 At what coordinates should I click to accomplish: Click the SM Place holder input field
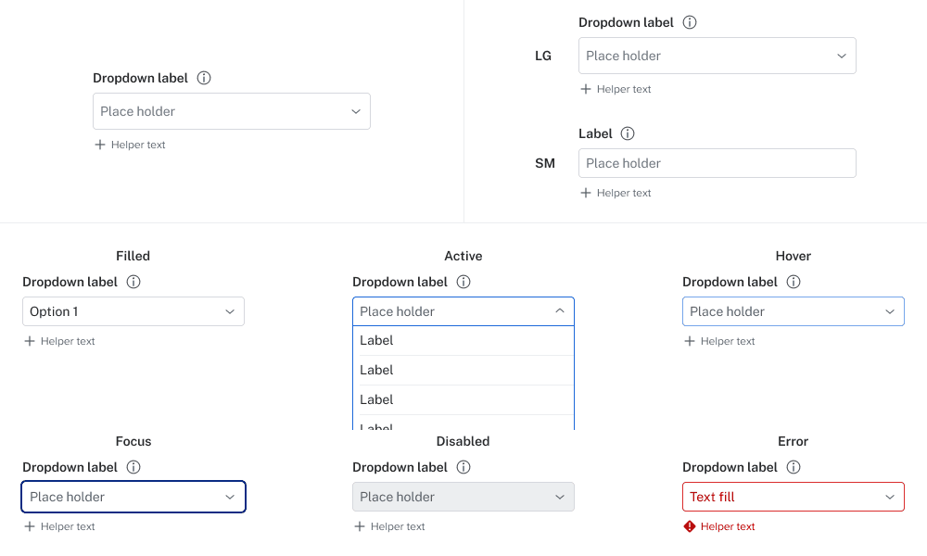pyautogui.click(x=717, y=163)
